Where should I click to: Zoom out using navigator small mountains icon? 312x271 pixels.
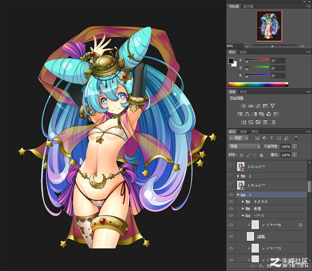[x=247, y=46]
